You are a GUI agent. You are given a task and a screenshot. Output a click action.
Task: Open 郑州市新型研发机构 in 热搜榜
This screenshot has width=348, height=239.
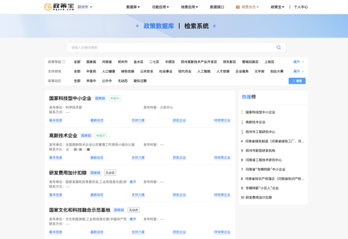click(260, 151)
